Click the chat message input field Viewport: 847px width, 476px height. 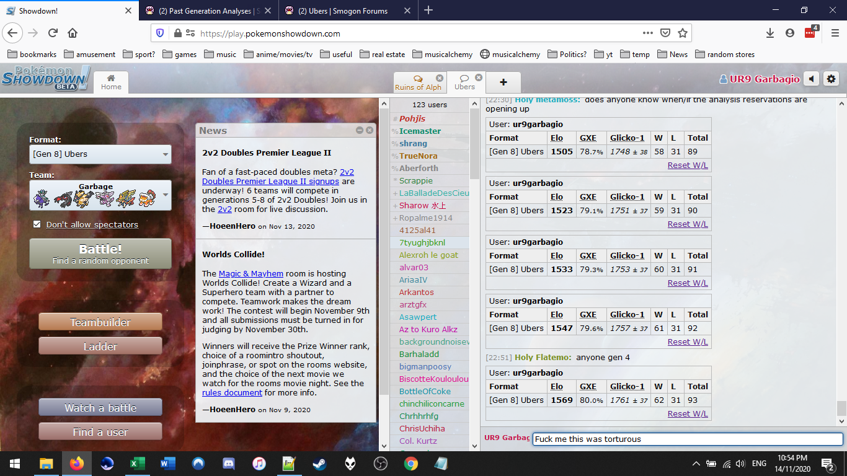[x=687, y=439]
